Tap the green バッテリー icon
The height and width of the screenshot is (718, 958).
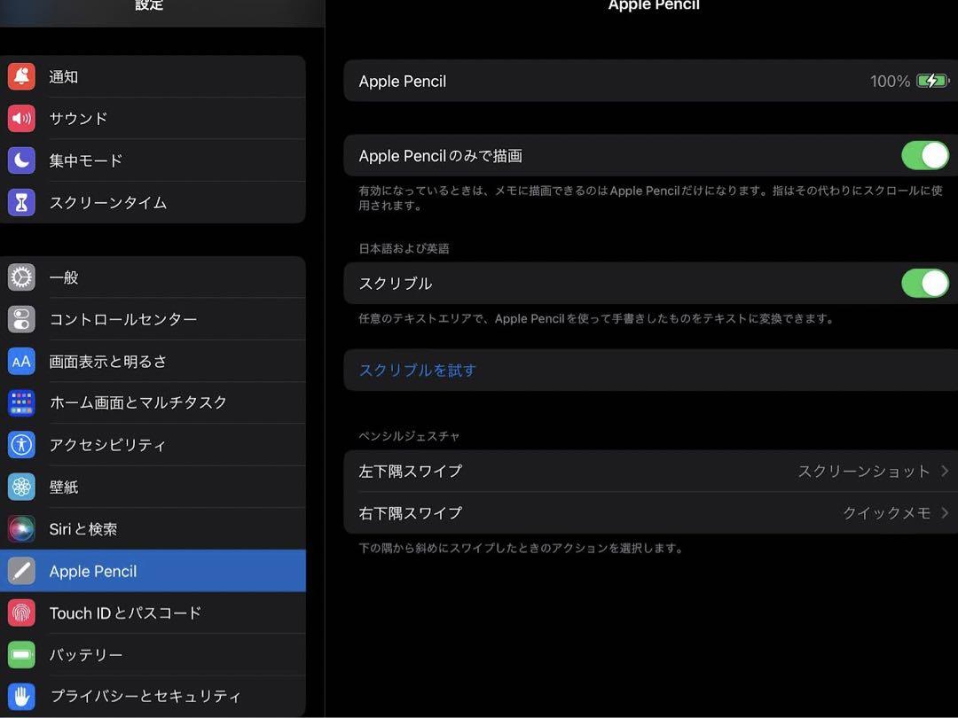21,655
